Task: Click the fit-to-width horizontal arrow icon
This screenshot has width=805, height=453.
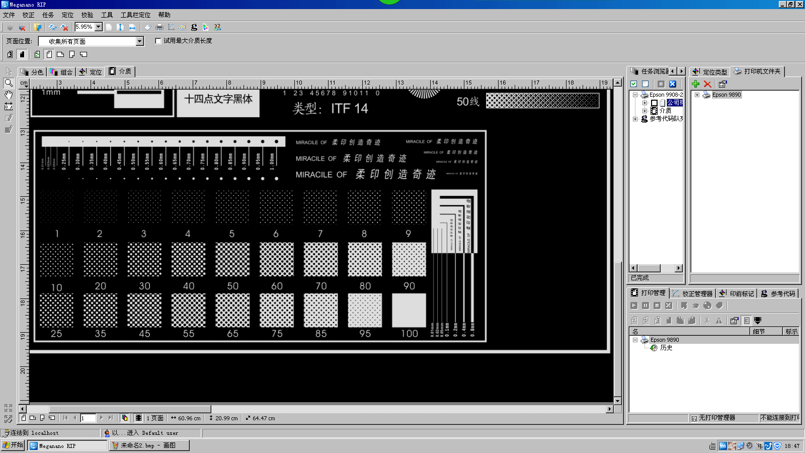Action: tap(132, 27)
